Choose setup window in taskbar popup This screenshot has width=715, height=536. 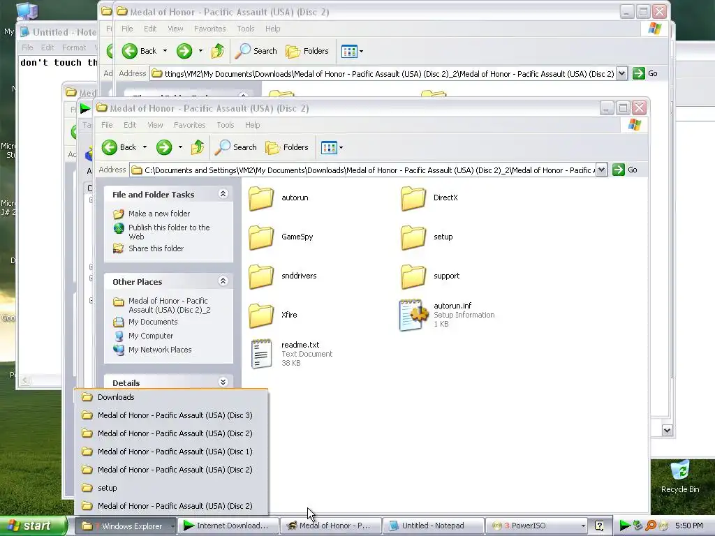pos(172,488)
